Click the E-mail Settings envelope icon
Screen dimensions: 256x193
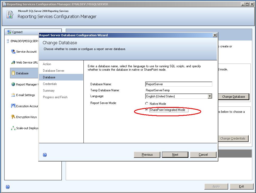13,95
